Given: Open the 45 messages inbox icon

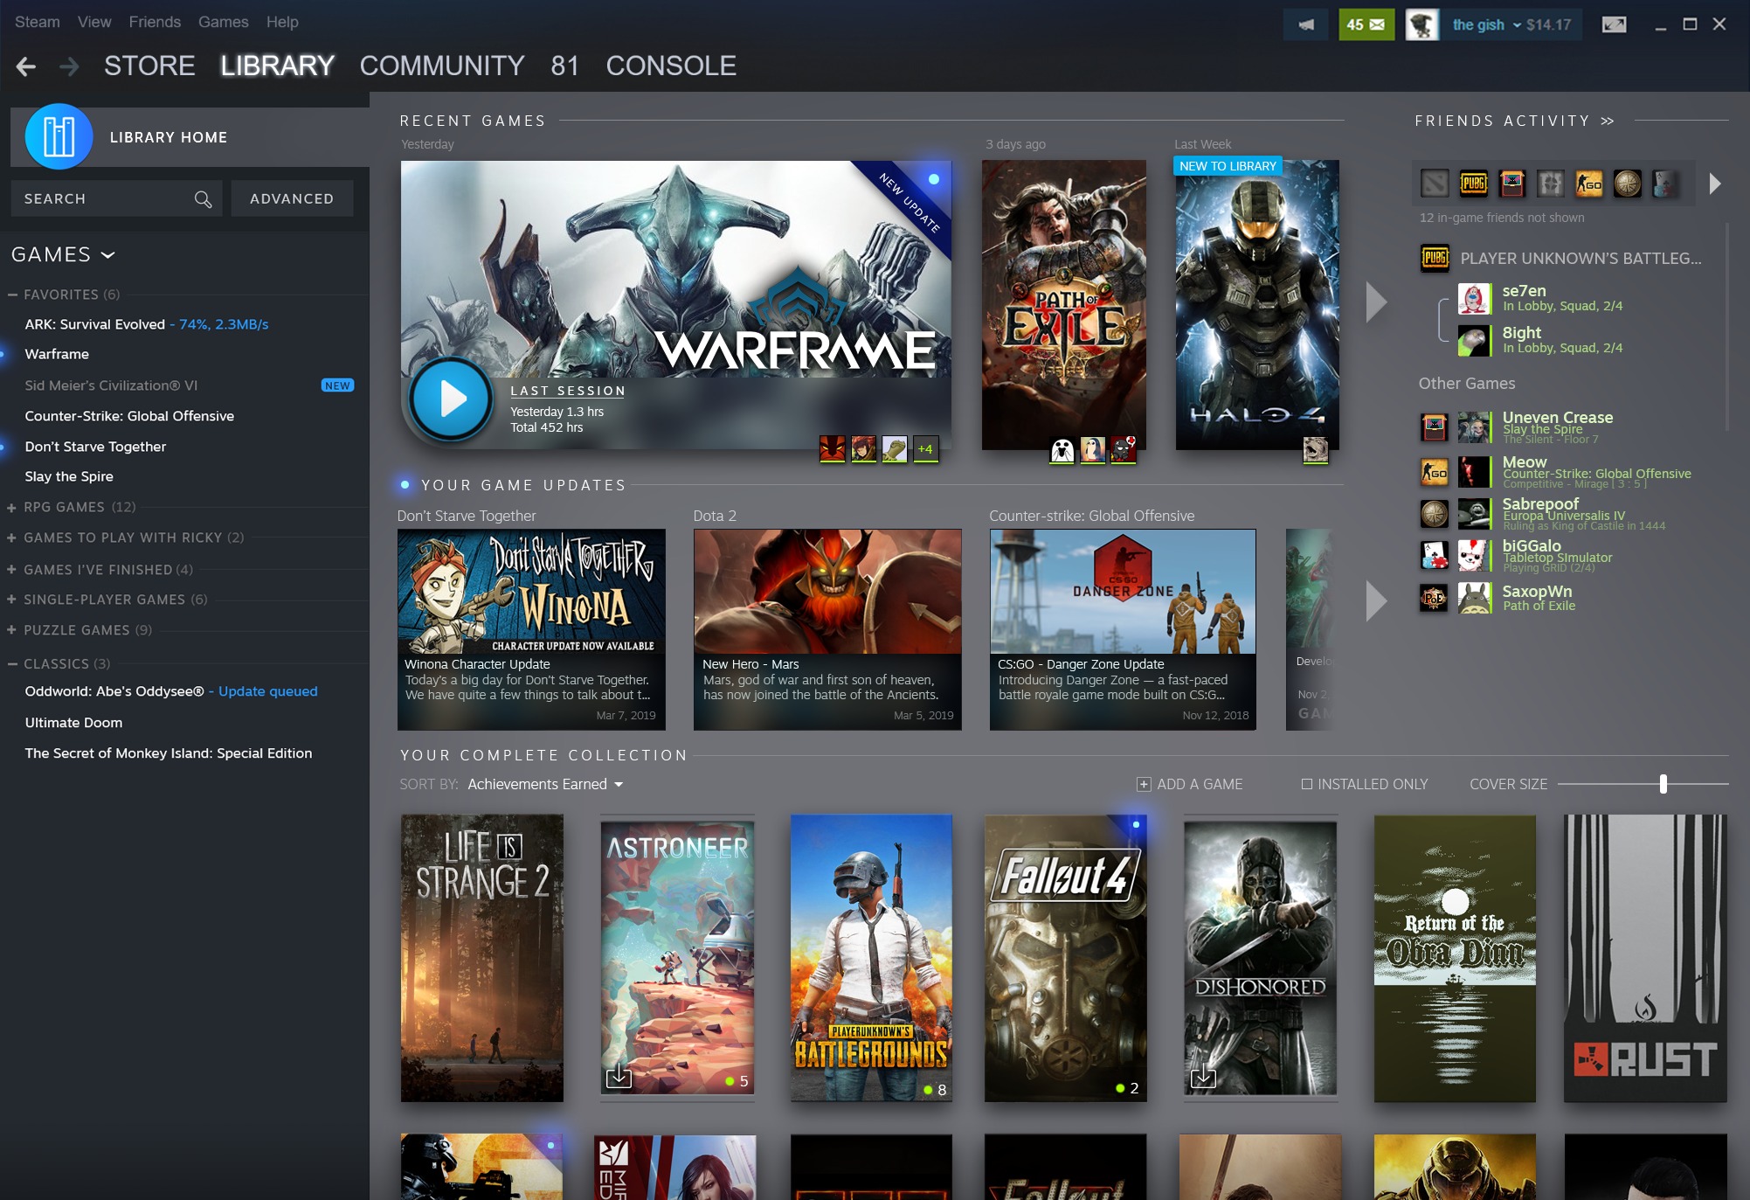Looking at the screenshot, I should (x=1366, y=24).
